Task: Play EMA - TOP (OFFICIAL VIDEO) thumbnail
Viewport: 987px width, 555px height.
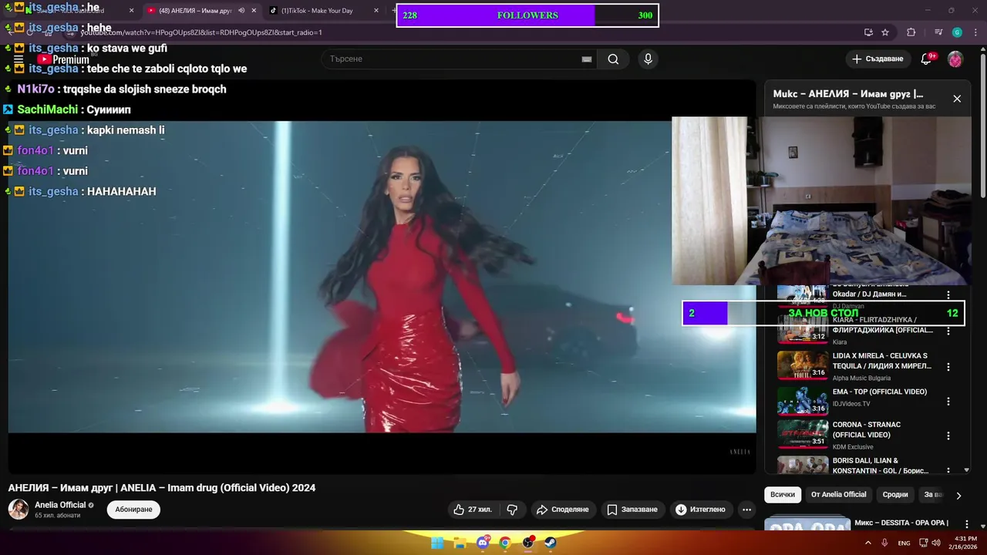Action: click(802, 401)
